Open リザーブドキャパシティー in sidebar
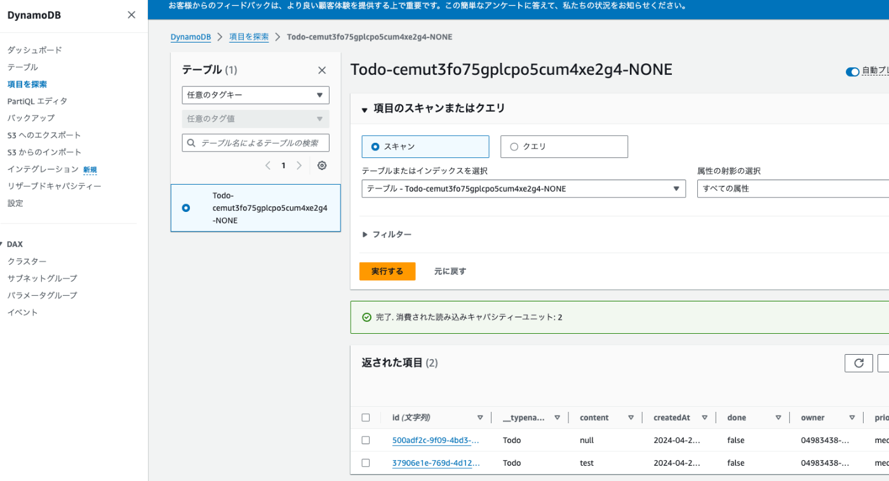 (54, 186)
